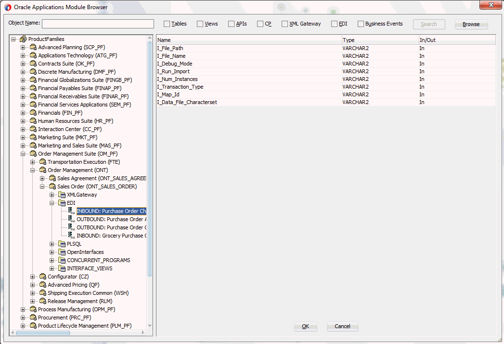This screenshot has width=504, height=344.
Task: Click the Human Resources Suite folder icon
Action: (33, 121)
